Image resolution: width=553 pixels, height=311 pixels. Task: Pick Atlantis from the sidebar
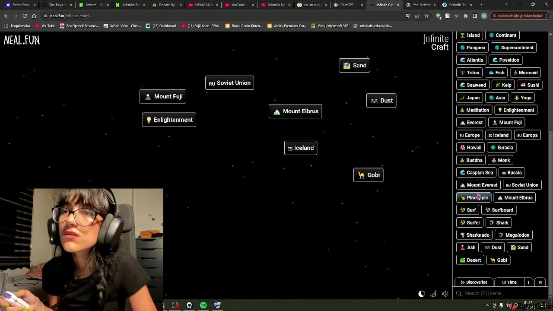click(471, 60)
